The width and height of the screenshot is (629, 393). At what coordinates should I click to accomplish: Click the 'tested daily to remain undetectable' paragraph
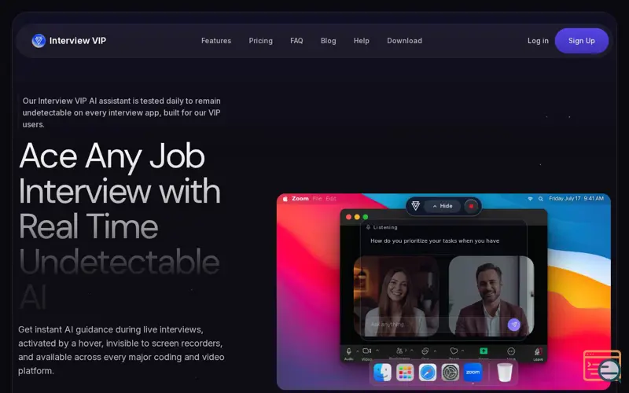tap(122, 112)
